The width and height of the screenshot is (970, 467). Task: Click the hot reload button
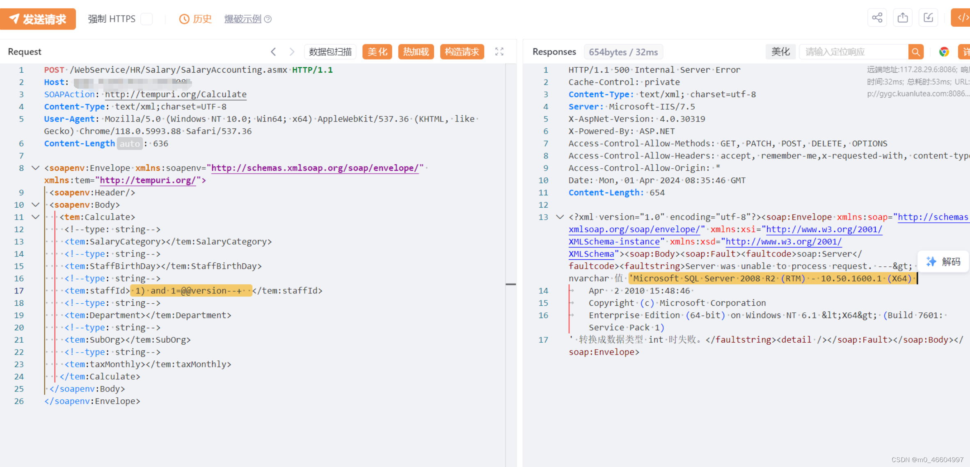pyautogui.click(x=416, y=52)
